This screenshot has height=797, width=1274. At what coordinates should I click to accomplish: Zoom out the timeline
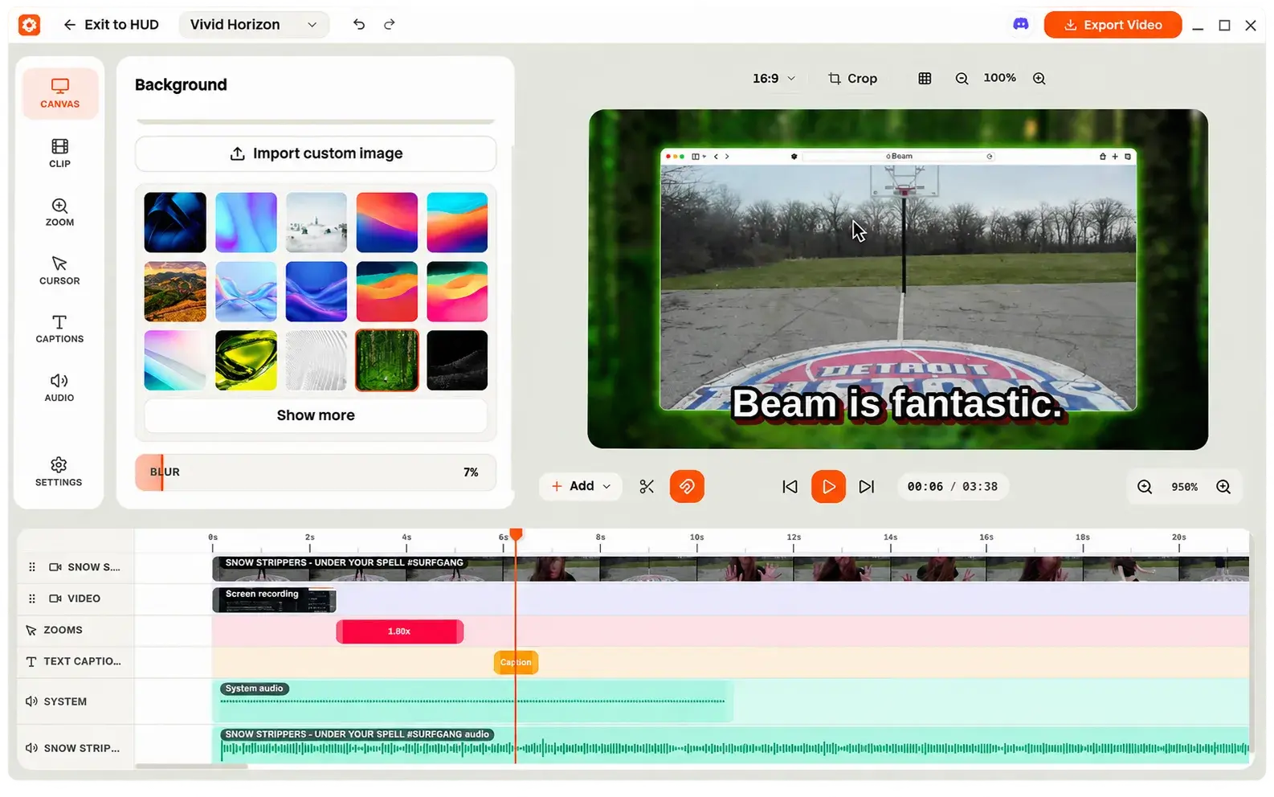tap(1145, 487)
